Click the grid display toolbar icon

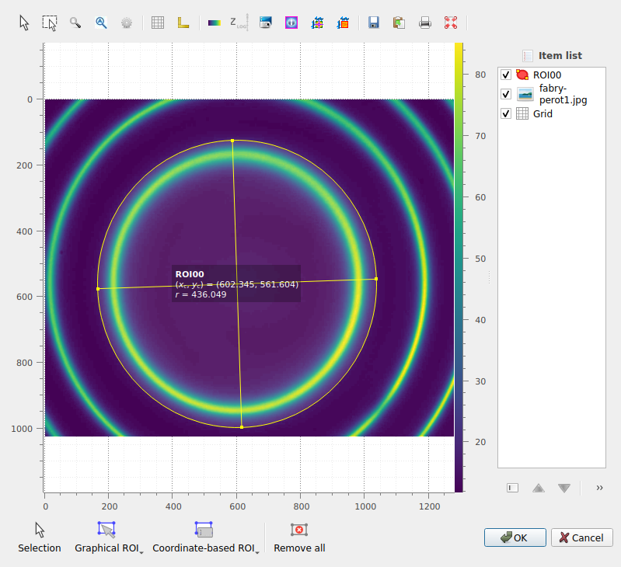coord(158,23)
